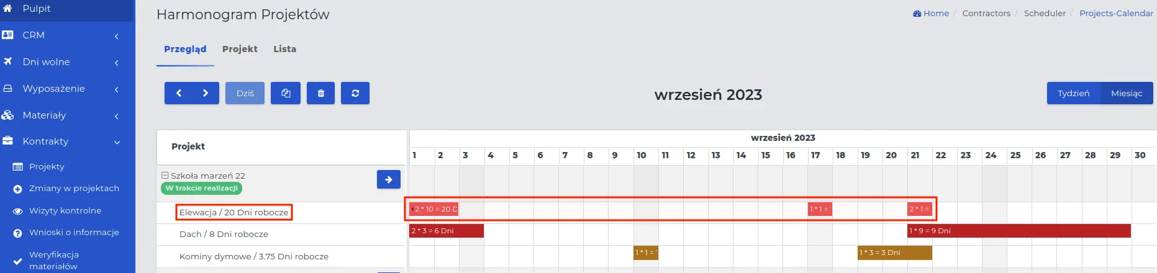1157x273 pixels.
Task: Select the brown Kominy 1*3=3 Dni bar
Action: pyautogui.click(x=895, y=253)
